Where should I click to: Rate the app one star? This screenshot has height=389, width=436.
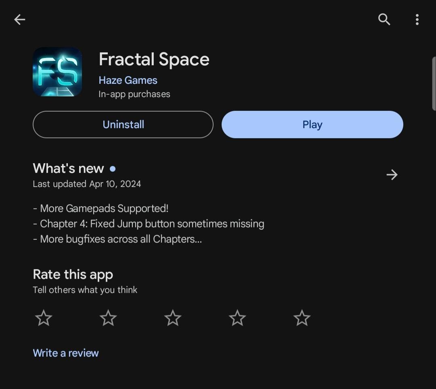[x=44, y=318]
